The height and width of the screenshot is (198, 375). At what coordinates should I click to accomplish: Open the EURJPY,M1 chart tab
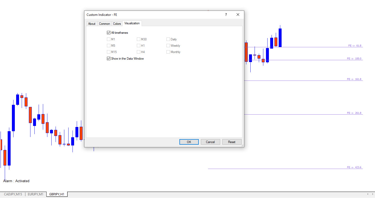click(35, 194)
